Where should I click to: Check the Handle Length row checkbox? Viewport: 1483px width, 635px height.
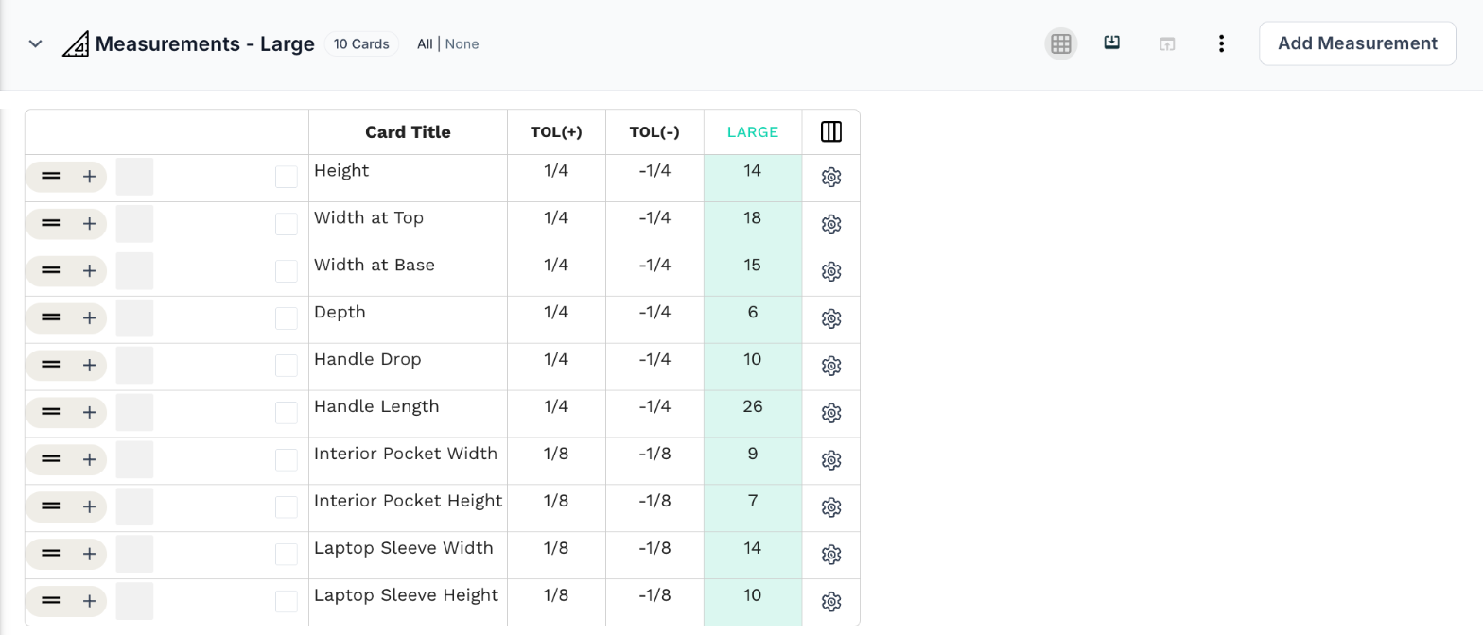[x=287, y=413]
